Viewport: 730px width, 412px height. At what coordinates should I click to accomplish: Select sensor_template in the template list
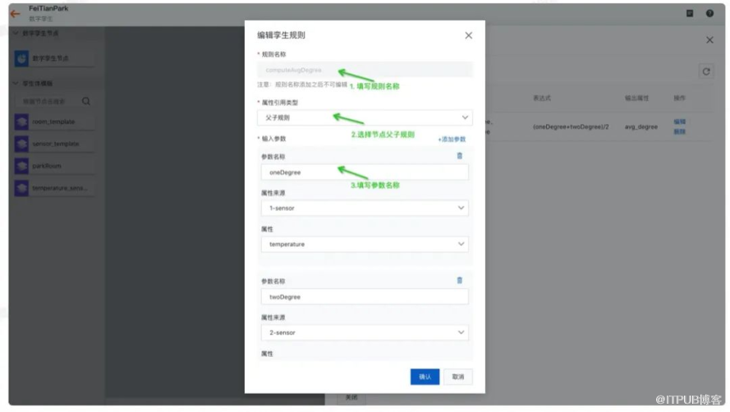55,144
